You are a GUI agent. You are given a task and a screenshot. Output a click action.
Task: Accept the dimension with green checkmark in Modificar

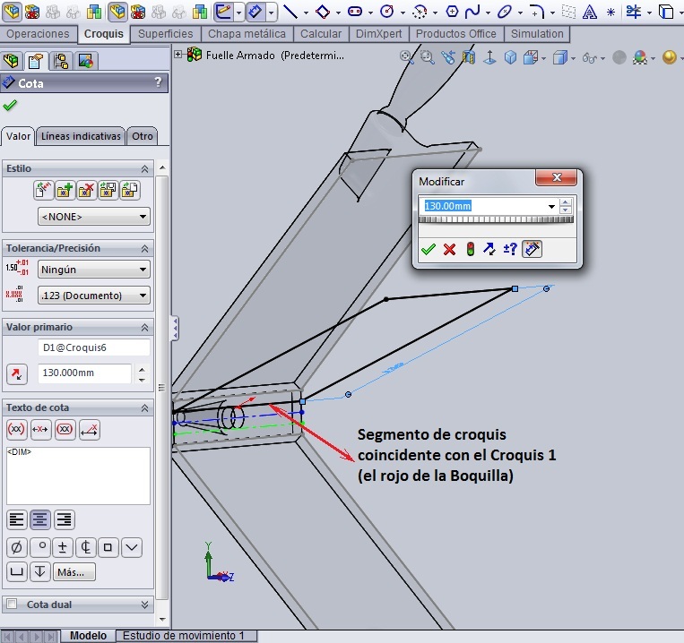coord(428,250)
